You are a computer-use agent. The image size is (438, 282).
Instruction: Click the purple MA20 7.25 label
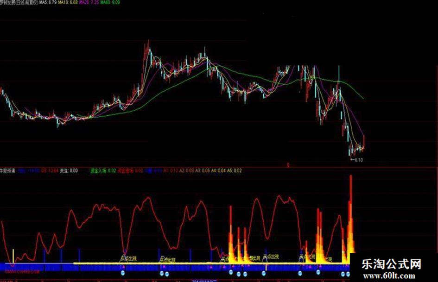click(89, 2)
